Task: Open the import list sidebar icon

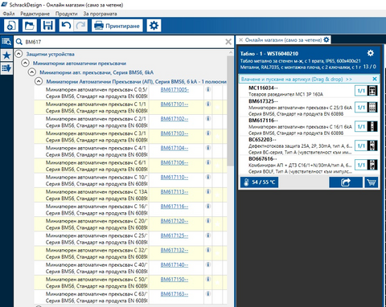Action: (6, 68)
